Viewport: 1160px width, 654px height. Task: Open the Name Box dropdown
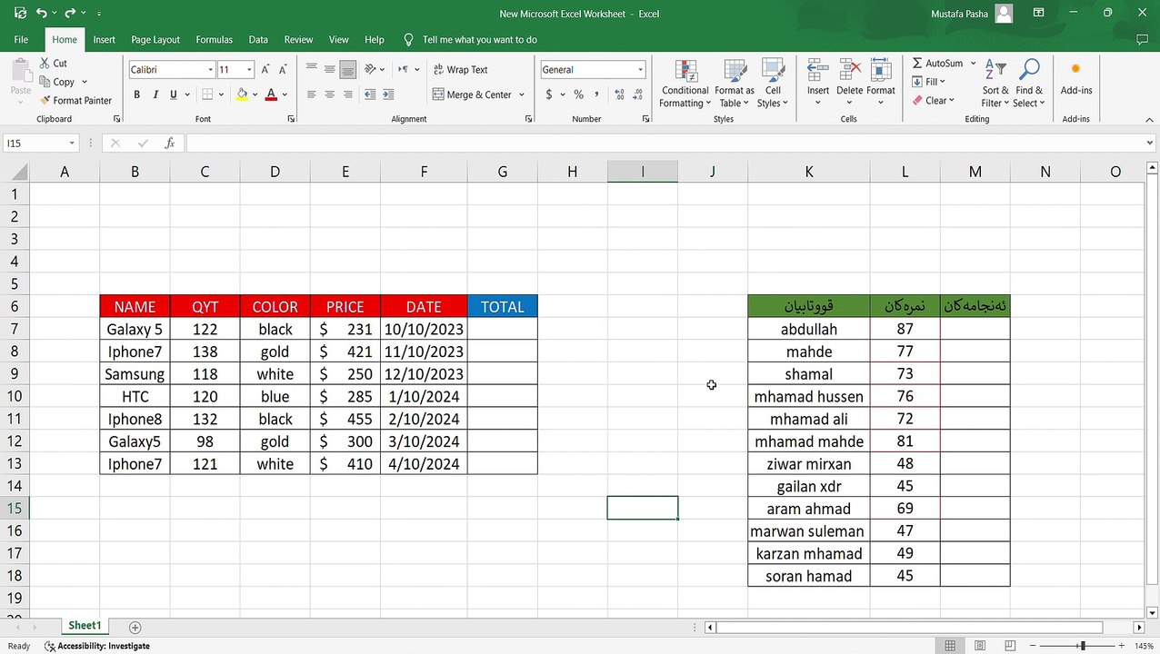pyautogui.click(x=72, y=144)
